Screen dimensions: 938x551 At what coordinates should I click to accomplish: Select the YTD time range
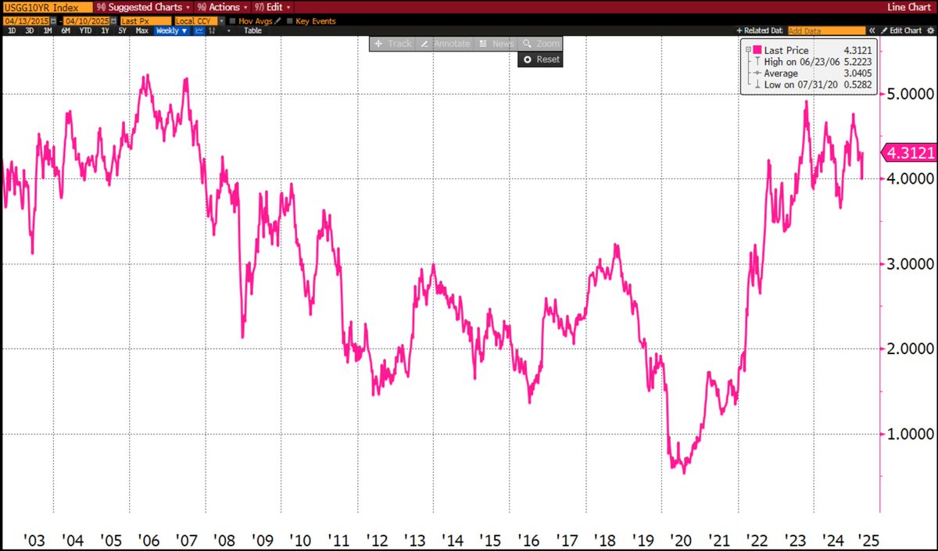(85, 30)
